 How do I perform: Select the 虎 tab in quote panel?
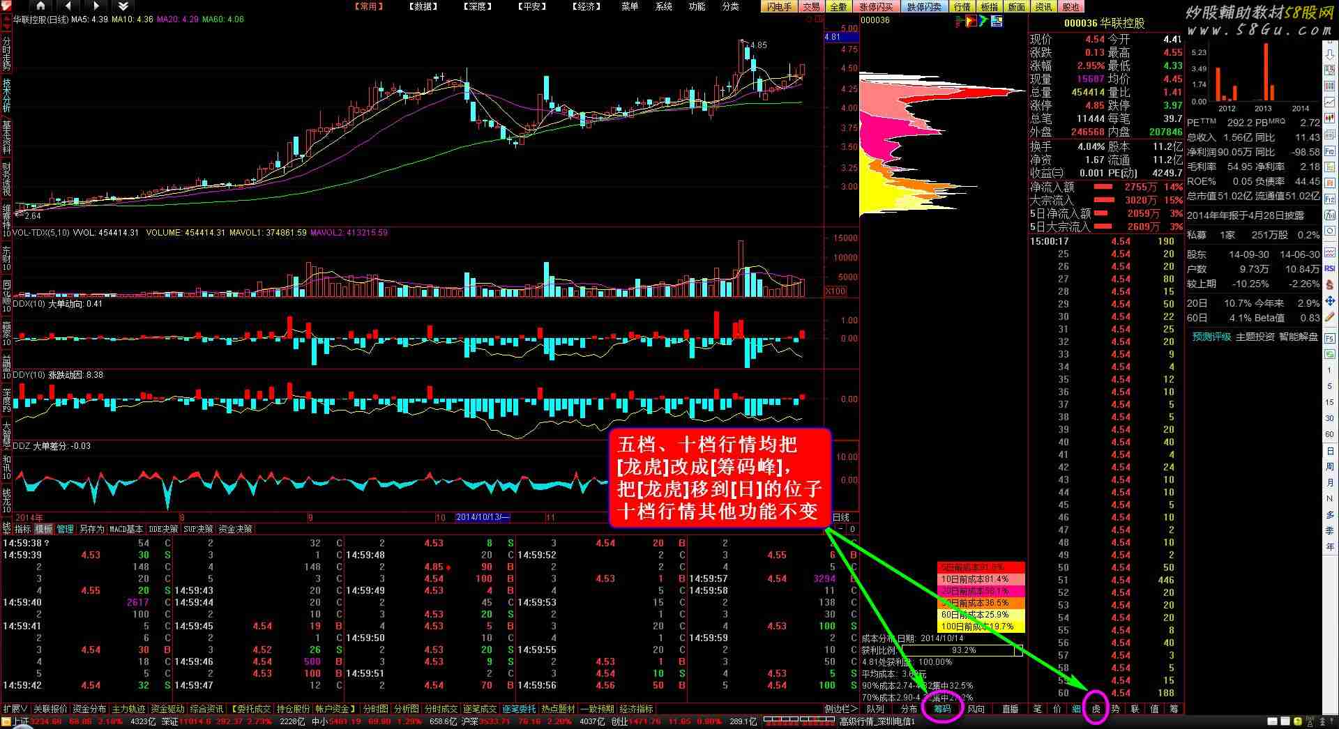(1096, 709)
